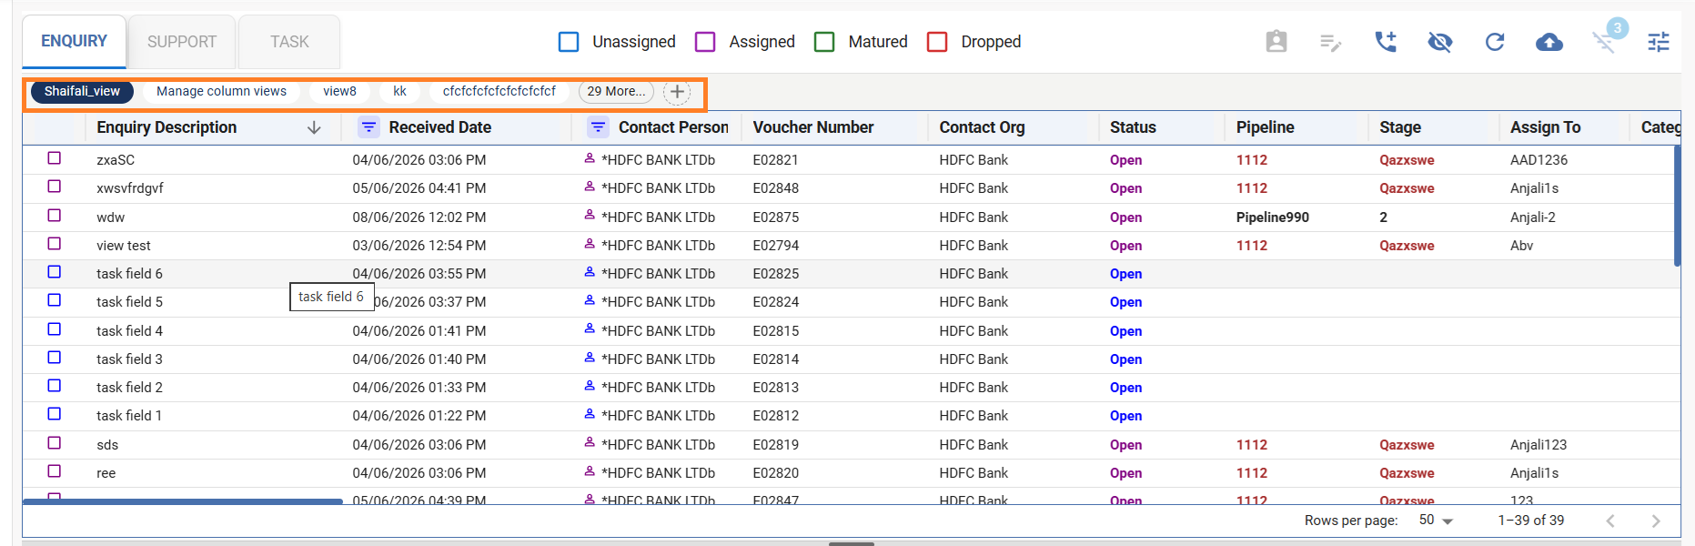Toggle the Assigned checkbox
The height and width of the screenshot is (546, 1695).
705,42
